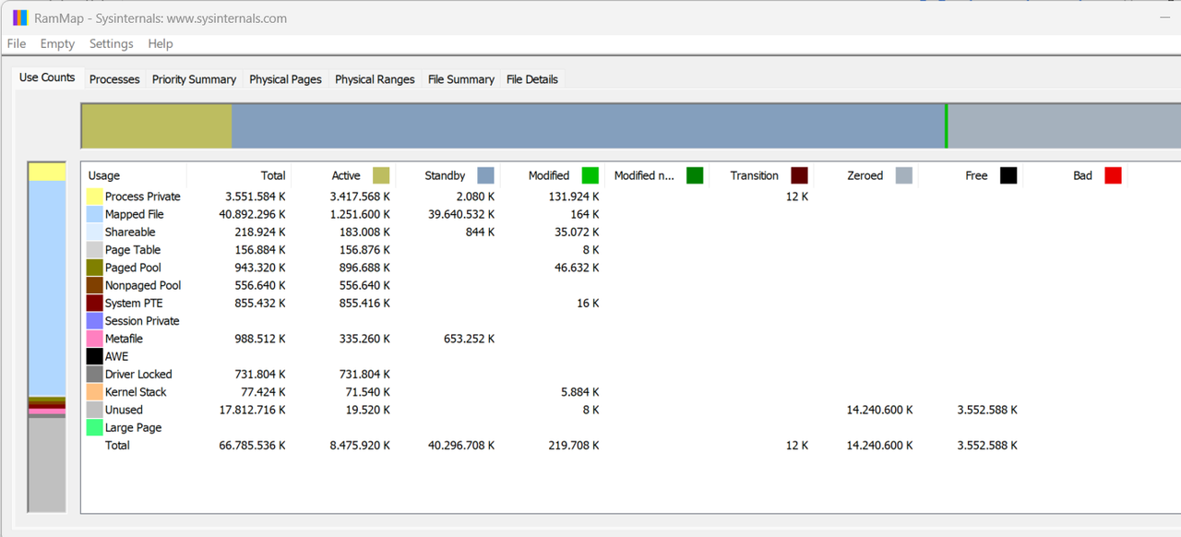Screen dimensions: 1181x537
Task: Switch to the Priority Summary tab
Action: pos(194,79)
